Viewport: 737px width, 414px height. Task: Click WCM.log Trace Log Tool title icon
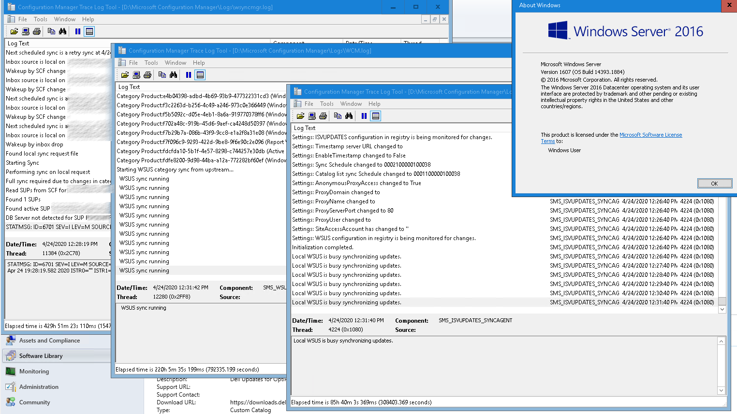coord(122,50)
